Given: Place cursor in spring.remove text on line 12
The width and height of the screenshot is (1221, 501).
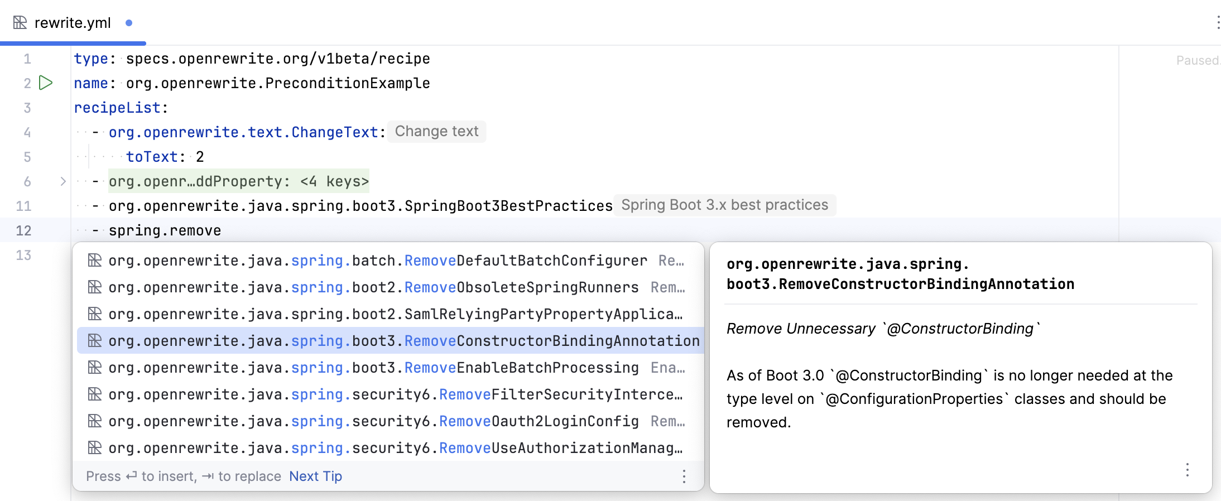Looking at the screenshot, I should (165, 230).
